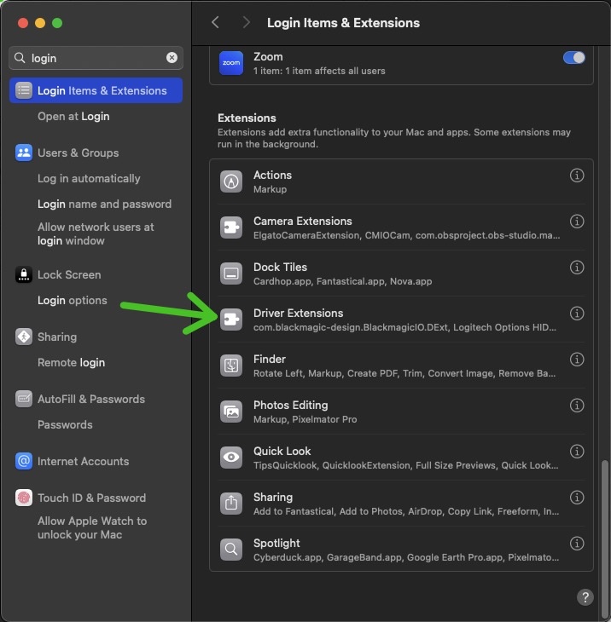Click the Dock Tiles icon

[x=231, y=274]
